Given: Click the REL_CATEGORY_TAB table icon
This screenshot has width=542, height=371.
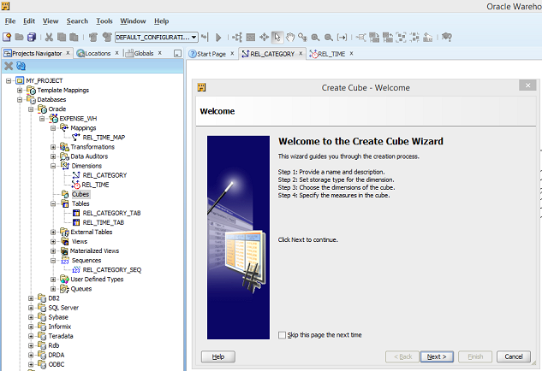Looking at the screenshot, I should tap(76, 213).
